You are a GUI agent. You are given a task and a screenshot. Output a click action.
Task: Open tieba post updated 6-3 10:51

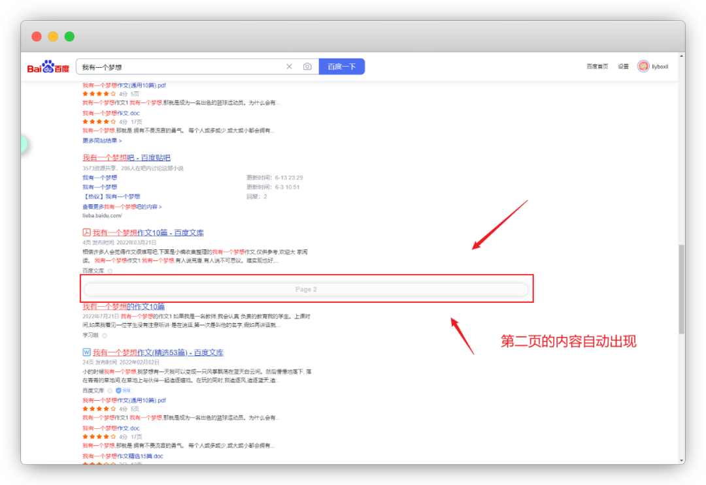coord(99,187)
